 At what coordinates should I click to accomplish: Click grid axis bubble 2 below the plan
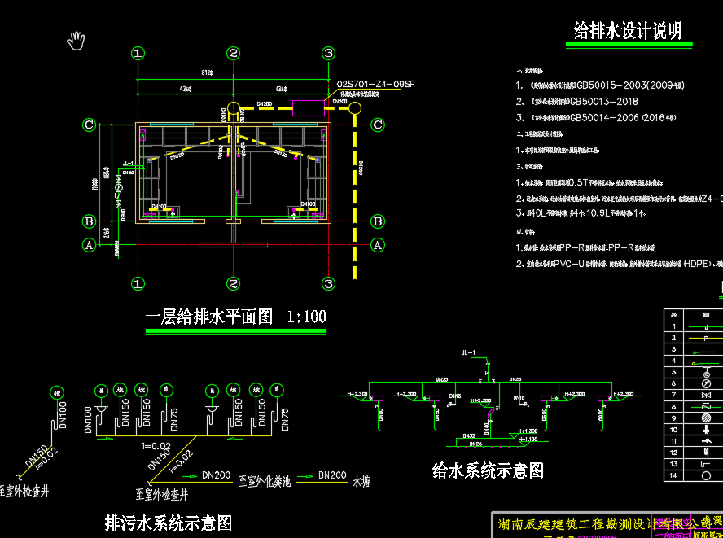click(234, 283)
